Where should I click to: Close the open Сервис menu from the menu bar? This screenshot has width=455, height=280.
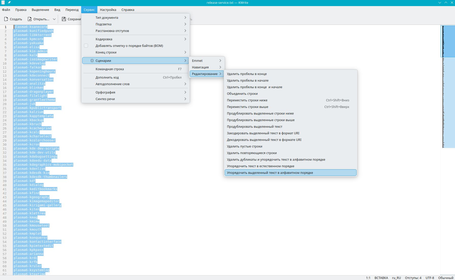point(89,10)
